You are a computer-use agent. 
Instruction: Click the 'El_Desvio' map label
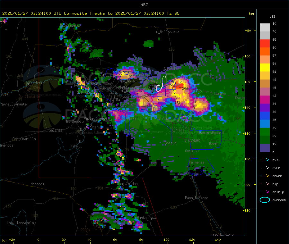[x=75, y=122]
